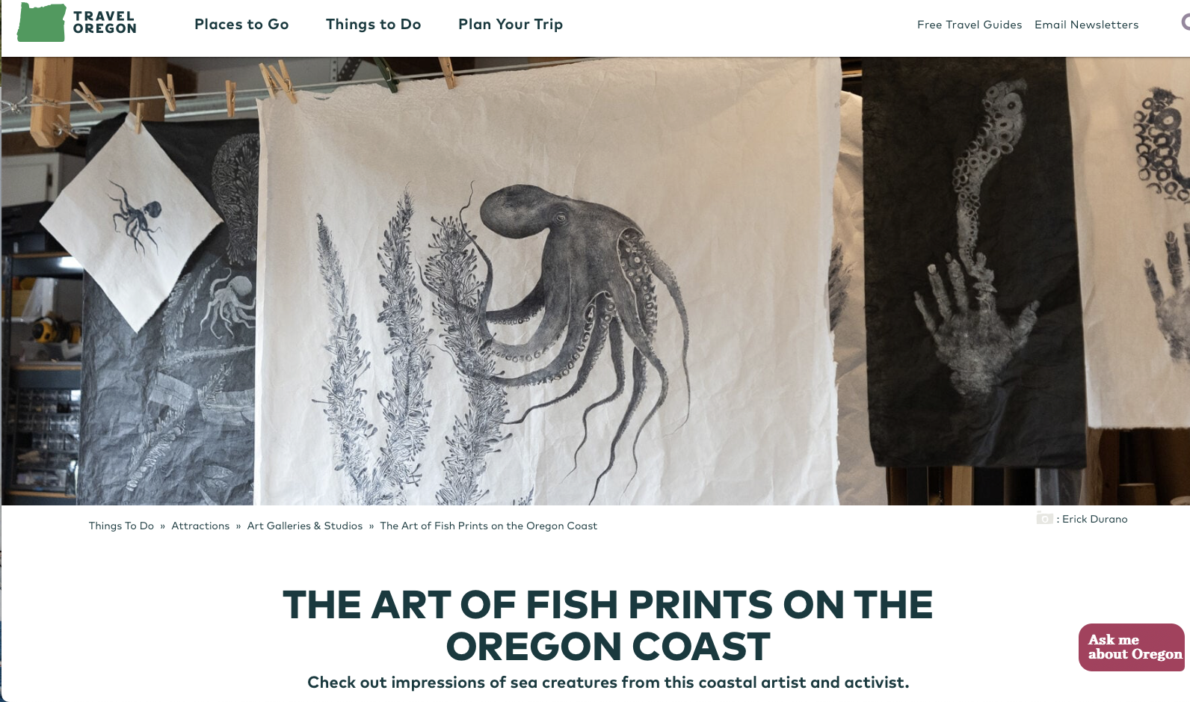The image size is (1190, 702).
Task: Click the Free Travel Guides link
Action: (969, 25)
